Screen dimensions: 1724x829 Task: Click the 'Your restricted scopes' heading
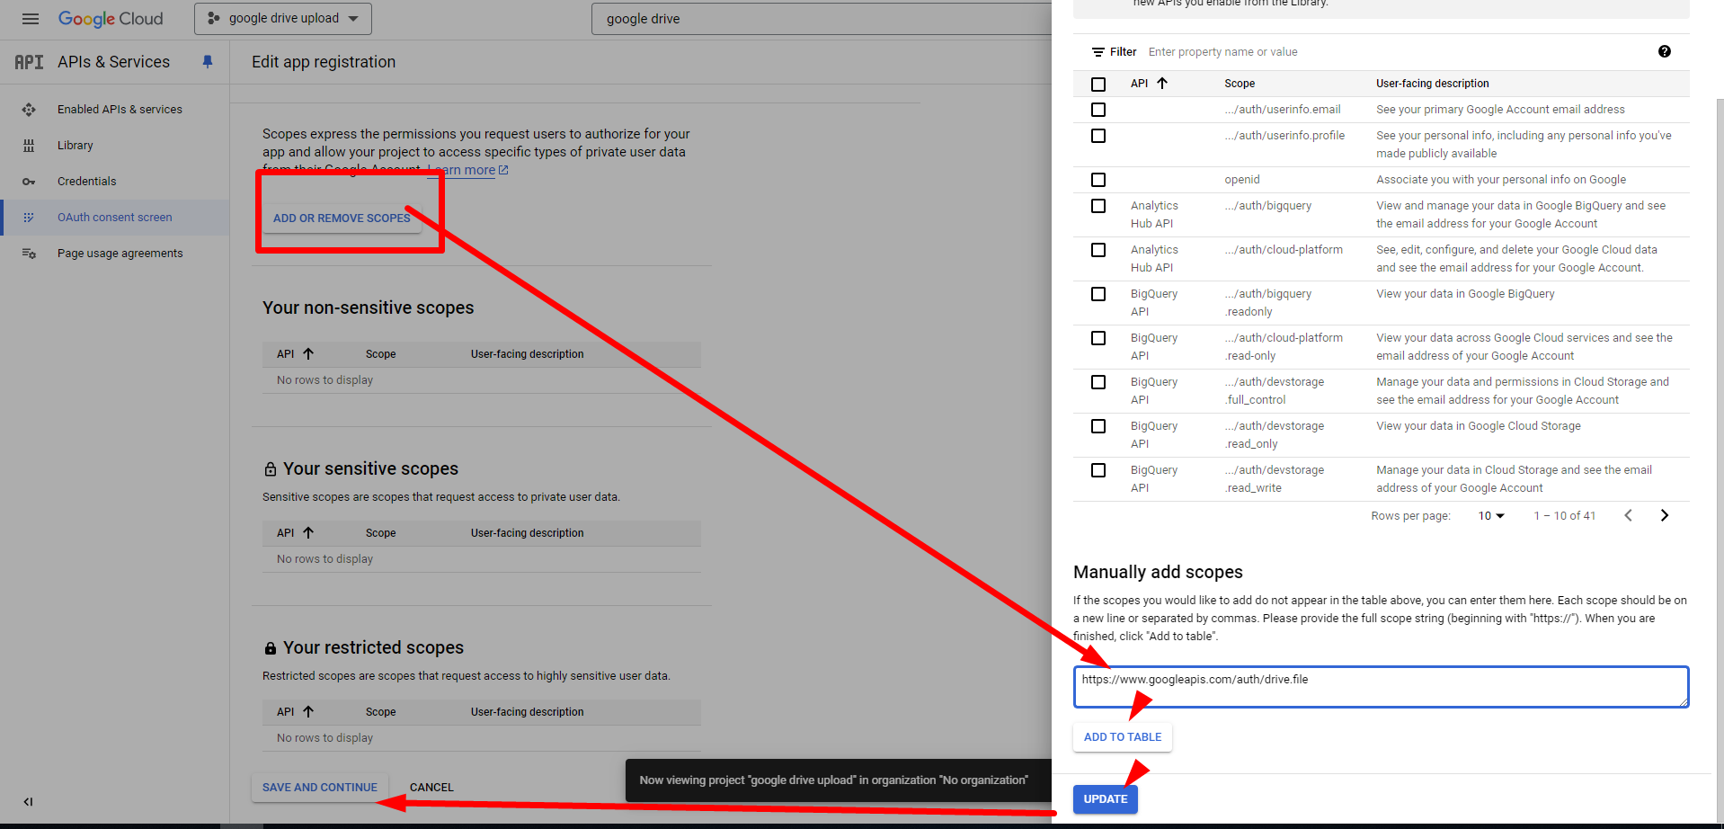[x=373, y=647]
